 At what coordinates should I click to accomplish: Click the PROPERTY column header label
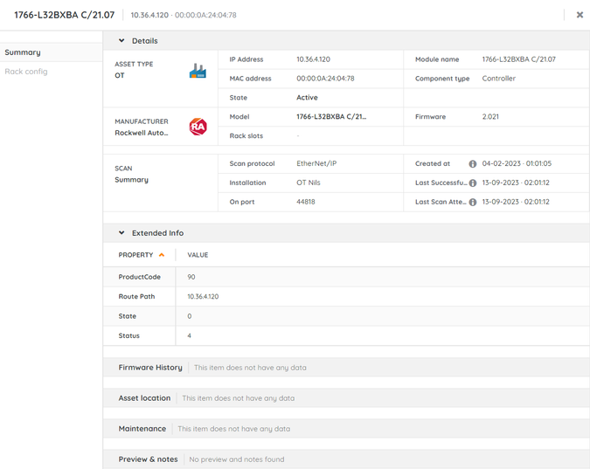(x=135, y=255)
